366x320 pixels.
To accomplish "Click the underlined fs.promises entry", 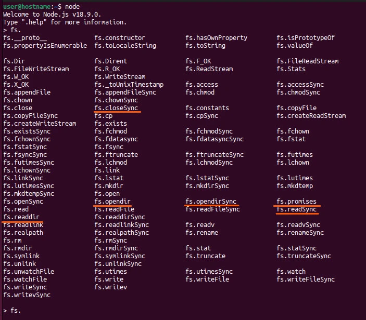I will point(296,202).
